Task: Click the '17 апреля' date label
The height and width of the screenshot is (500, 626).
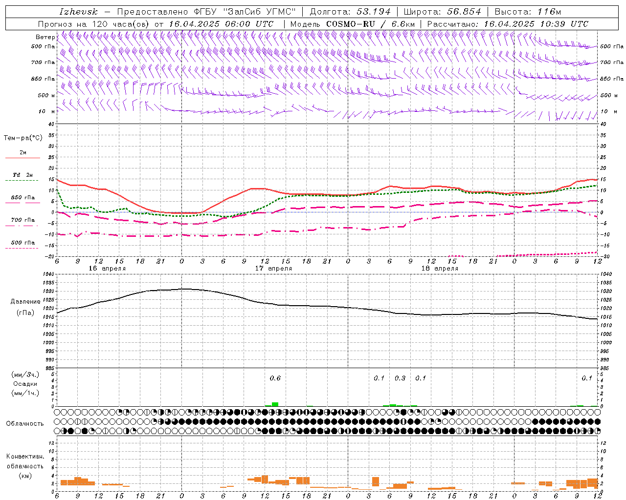Action: point(273,269)
